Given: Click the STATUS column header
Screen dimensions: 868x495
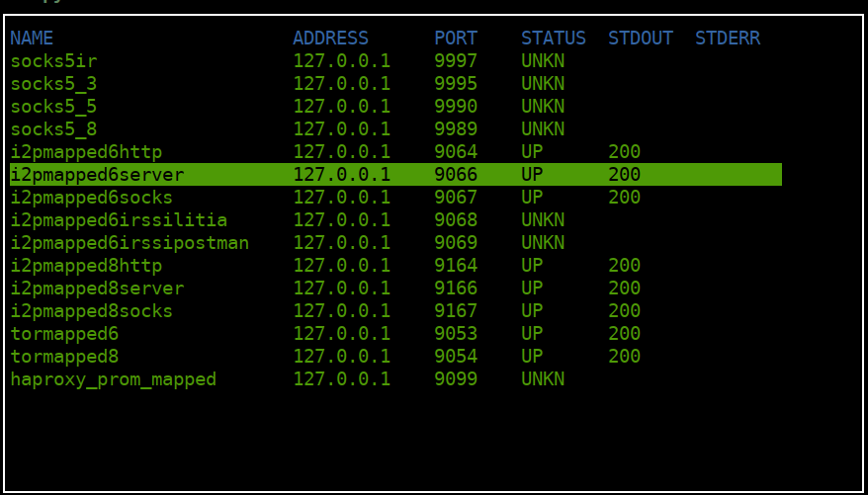Looking at the screenshot, I should tap(554, 39).
